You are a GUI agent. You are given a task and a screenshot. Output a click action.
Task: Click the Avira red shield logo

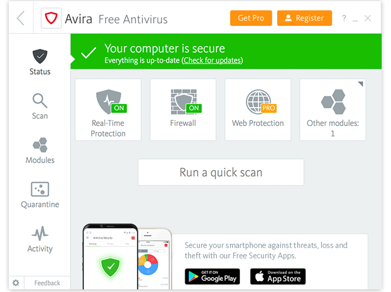[x=51, y=18]
